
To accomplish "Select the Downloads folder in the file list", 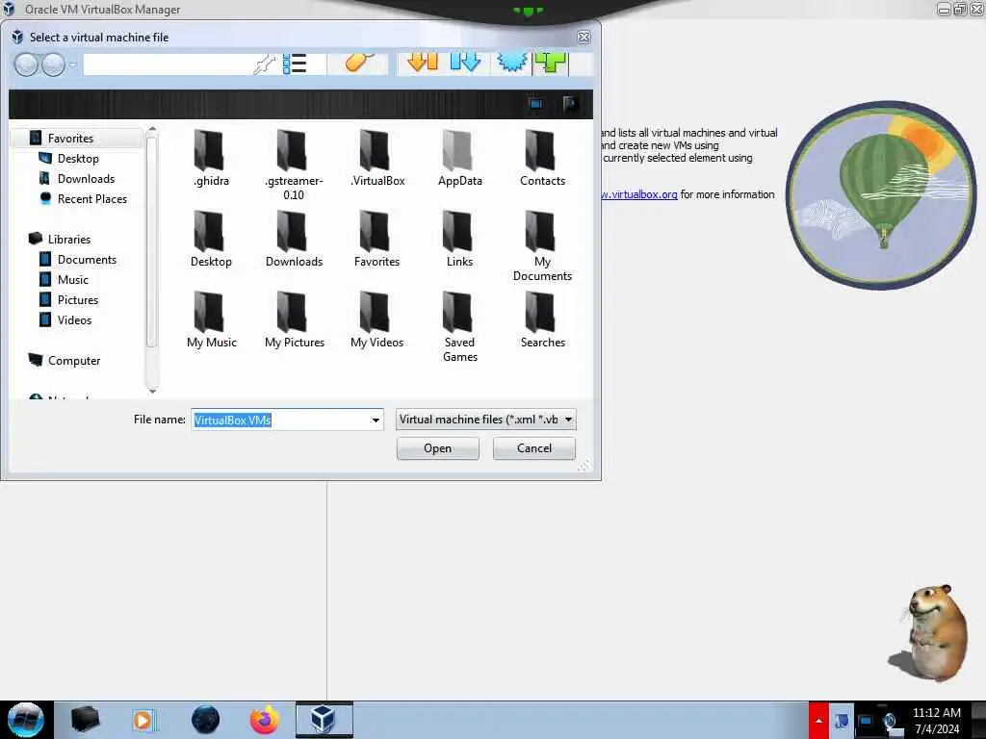I will click(x=294, y=239).
